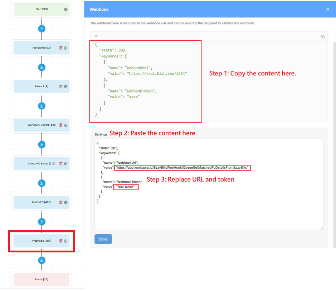Close the Webhook panel
This screenshot has height=291, width=336.
(x=328, y=9)
